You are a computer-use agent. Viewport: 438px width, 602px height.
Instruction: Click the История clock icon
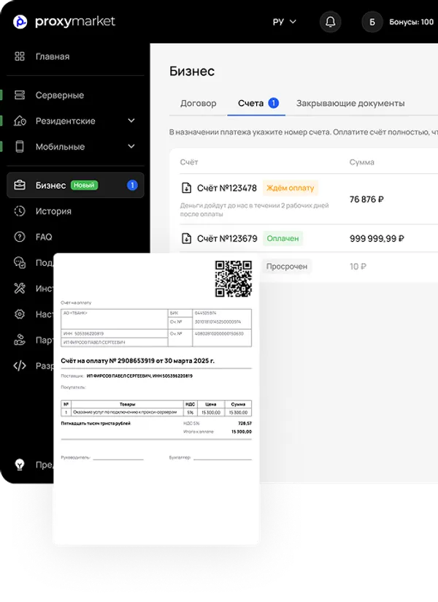click(x=20, y=211)
